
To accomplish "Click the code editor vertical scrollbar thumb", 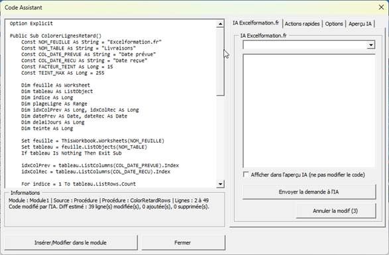I will [x=220, y=61].
